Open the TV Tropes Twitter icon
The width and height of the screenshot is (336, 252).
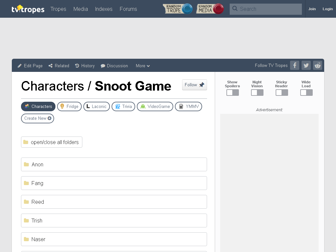click(306, 65)
